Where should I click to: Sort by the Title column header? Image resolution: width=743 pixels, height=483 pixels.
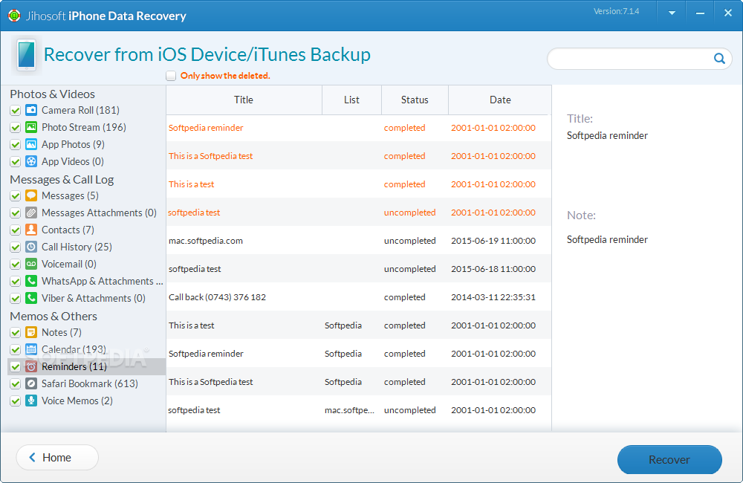(x=244, y=100)
